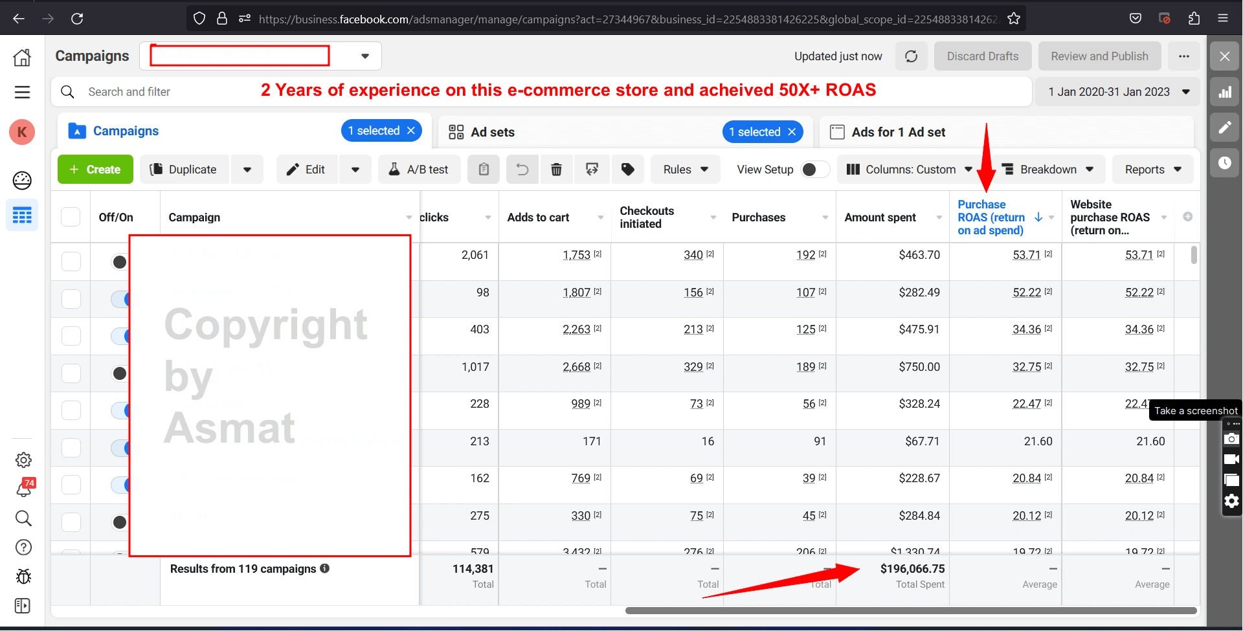Click the K account avatar
Image resolution: width=1243 pixels, height=631 pixels.
tap(22, 132)
